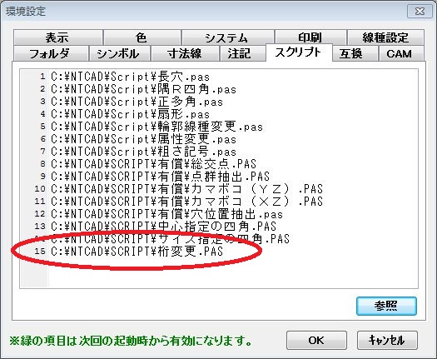Select the 中心指定の四角.PAS line
Screen dimensions: 437x359
point(164,227)
